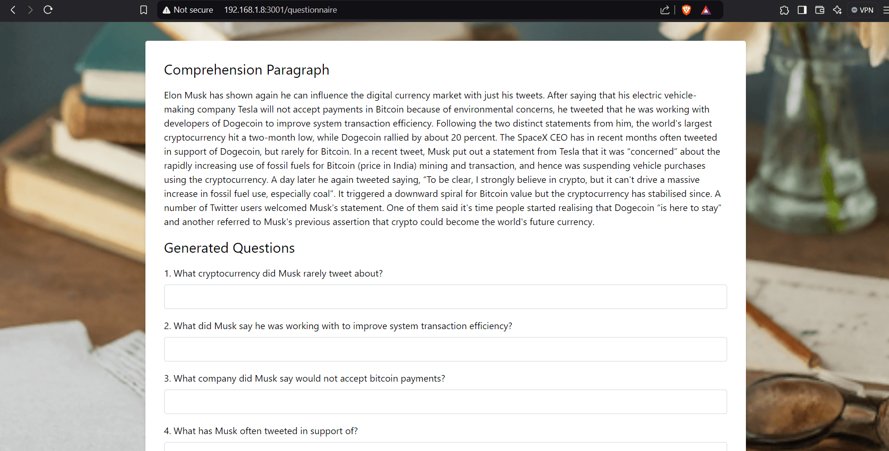Click the VPN button
This screenshot has height=451, width=889.
[862, 10]
